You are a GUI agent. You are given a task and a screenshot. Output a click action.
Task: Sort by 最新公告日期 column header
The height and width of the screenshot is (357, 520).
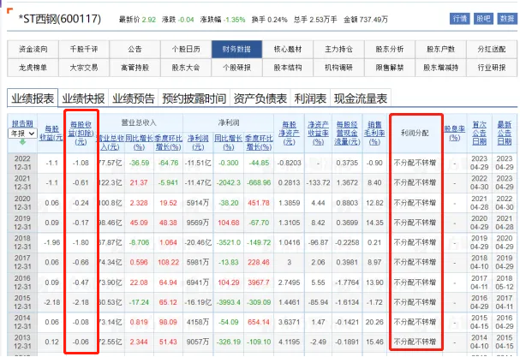pyautogui.click(x=505, y=133)
